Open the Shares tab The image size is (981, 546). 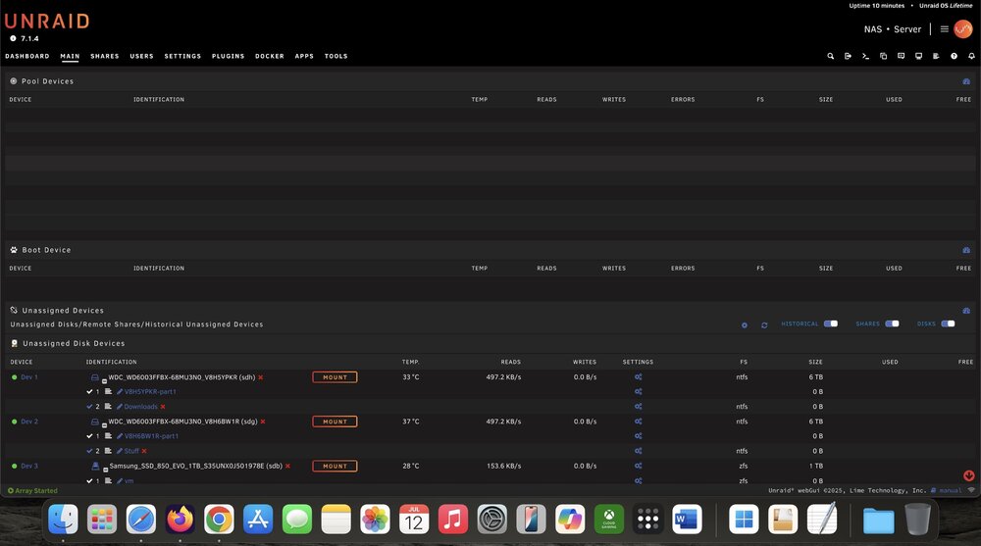point(105,56)
